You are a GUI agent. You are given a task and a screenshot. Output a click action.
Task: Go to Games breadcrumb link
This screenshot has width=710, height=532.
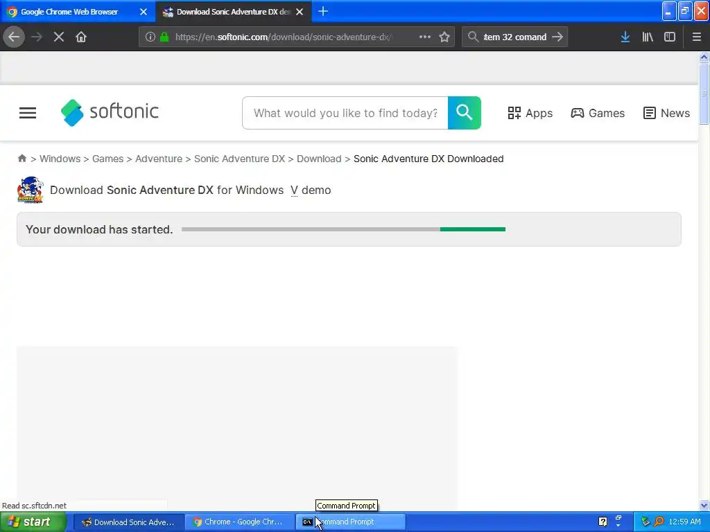click(107, 159)
